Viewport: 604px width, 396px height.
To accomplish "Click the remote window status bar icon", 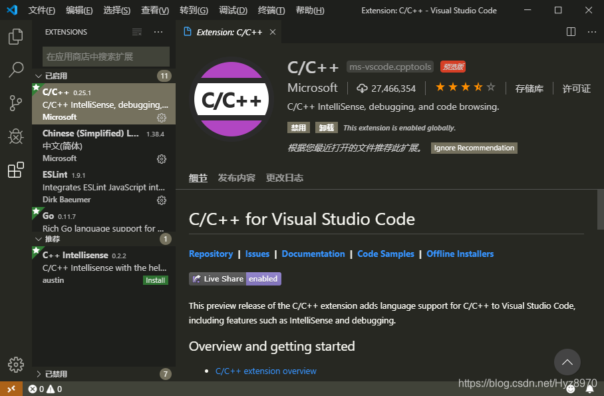I will click(x=11, y=389).
